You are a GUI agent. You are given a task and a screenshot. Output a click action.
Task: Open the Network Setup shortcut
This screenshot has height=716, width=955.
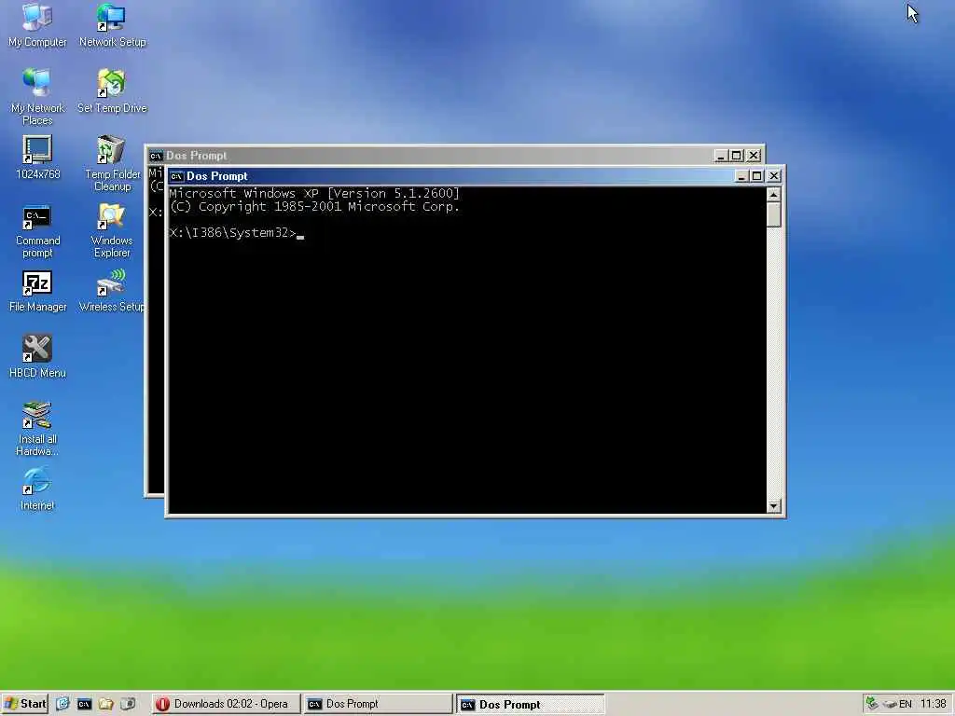112,25
